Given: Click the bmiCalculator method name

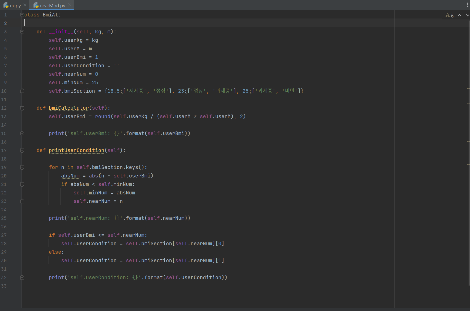Looking at the screenshot, I should (x=69, y=108).
